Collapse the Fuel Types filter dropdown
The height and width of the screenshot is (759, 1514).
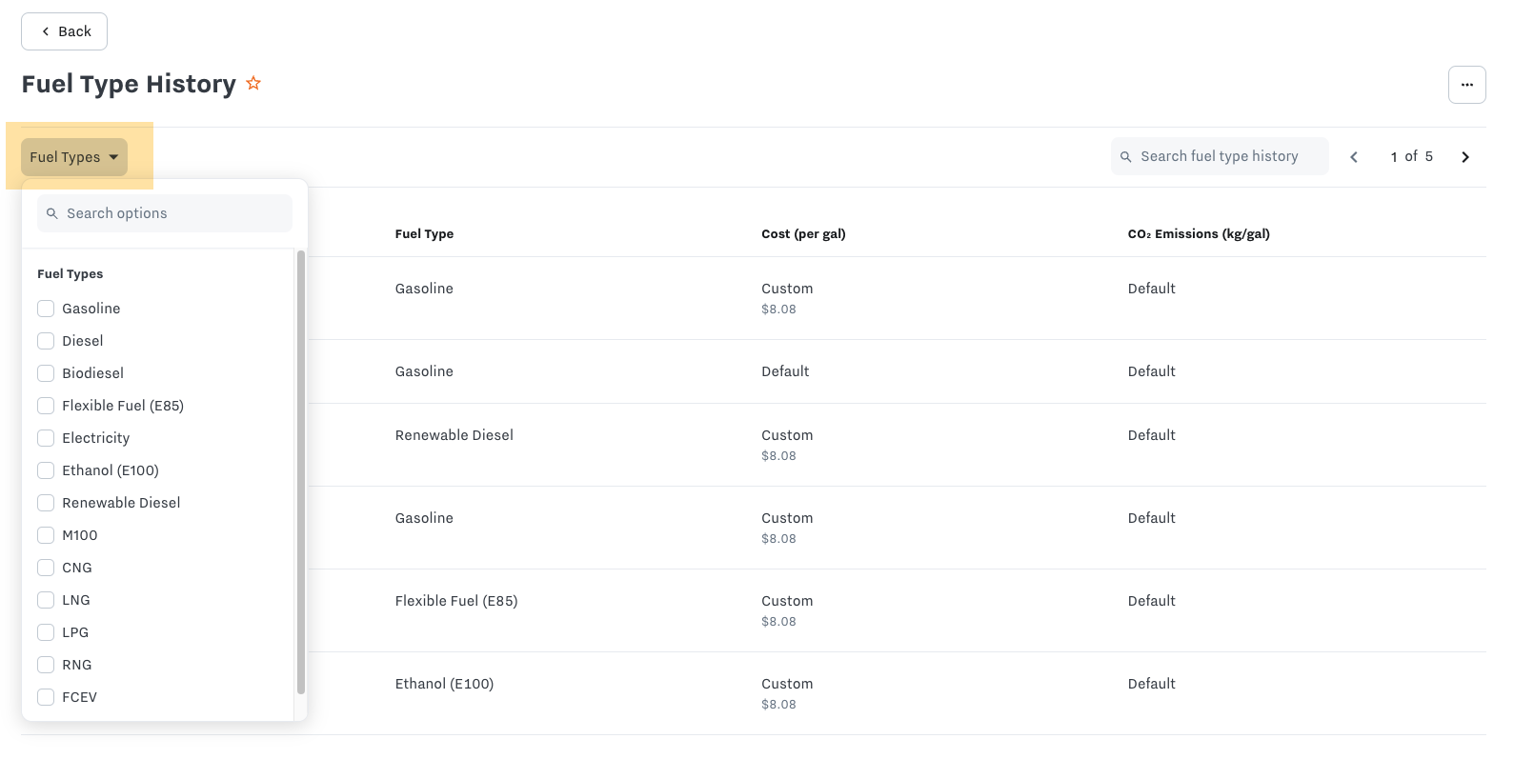click(74, 157)
